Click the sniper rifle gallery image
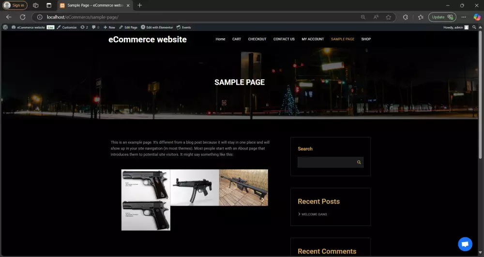This screenshot has height=257, width=484. [243, 188]
